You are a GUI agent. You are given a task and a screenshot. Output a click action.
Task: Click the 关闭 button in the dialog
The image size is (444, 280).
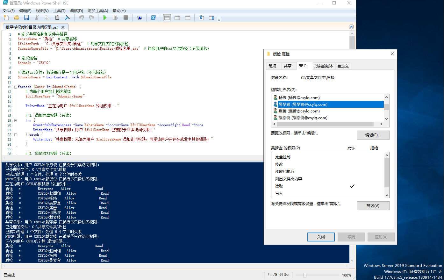pos(321,237)
